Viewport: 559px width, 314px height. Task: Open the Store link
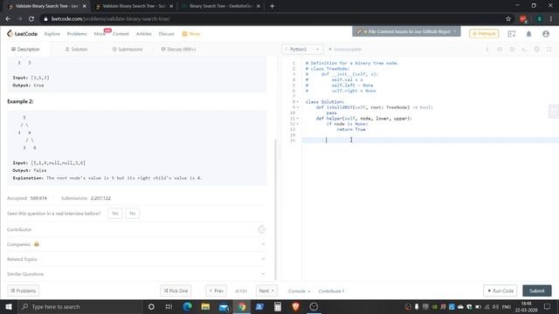(191, 34)
